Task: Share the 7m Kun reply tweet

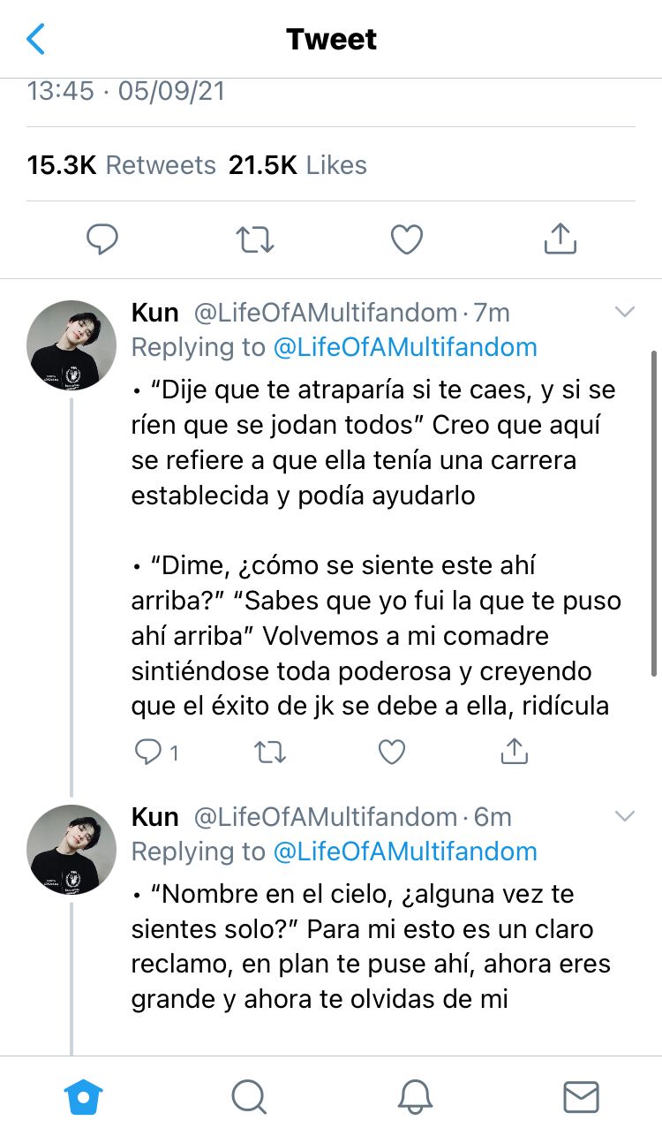Action: pos(514,751)
